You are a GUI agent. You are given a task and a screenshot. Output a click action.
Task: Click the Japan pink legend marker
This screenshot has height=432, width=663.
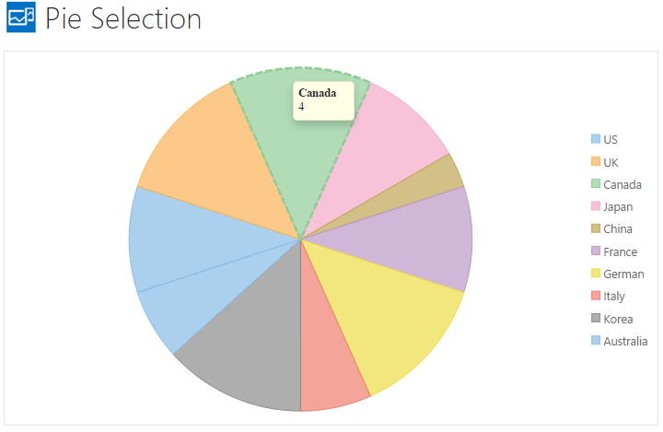click(596, 206)
